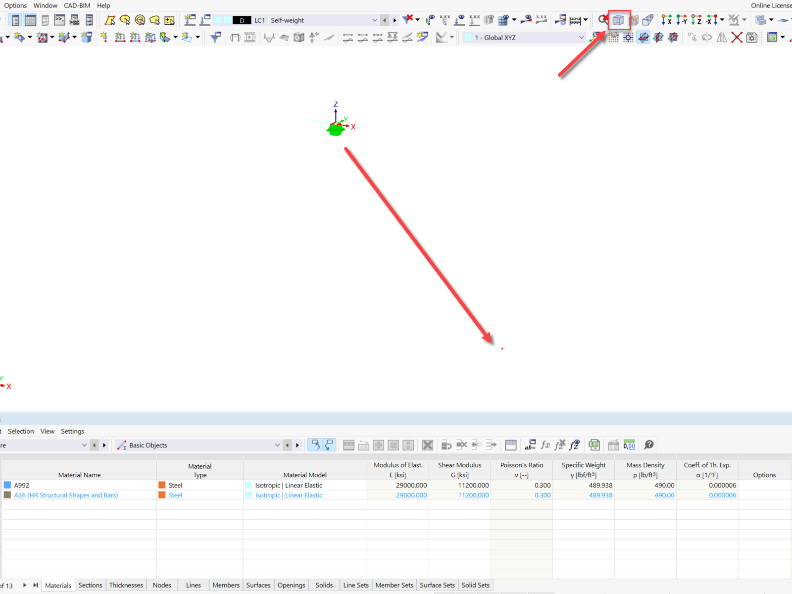Click the decimal places 0,00 icon
The image size is (792, 594).
[629, 445]
